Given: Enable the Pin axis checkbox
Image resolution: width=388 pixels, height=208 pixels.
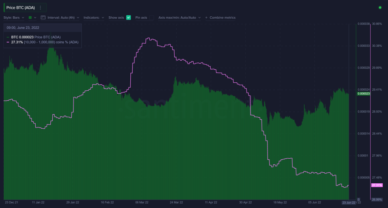Looking at the screenshot, I should click(x=152, y=17).
